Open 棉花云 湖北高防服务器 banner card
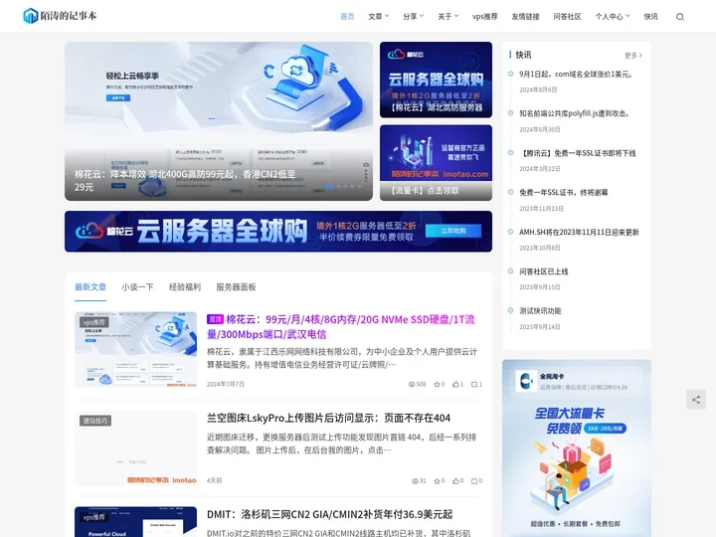 coord(437,80)
